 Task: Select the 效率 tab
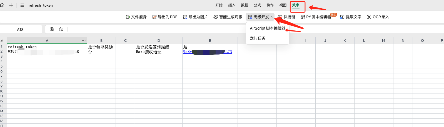click(x=296, y=5)
